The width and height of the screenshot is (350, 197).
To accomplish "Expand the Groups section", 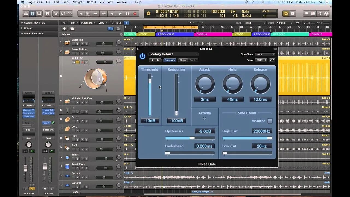I will 22,28.
